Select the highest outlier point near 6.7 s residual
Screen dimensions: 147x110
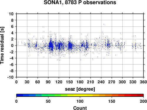click(103, 24)
